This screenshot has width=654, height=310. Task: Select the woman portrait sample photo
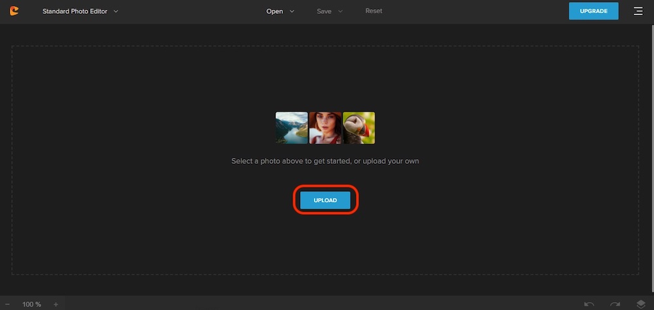click(325, 128)
